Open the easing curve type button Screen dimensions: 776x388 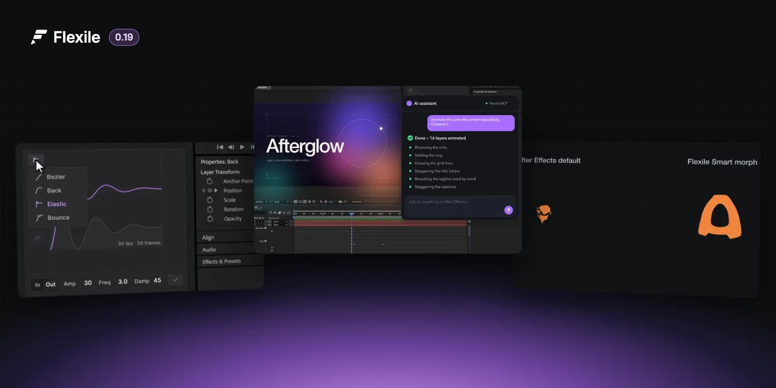[x=36, y=160]
